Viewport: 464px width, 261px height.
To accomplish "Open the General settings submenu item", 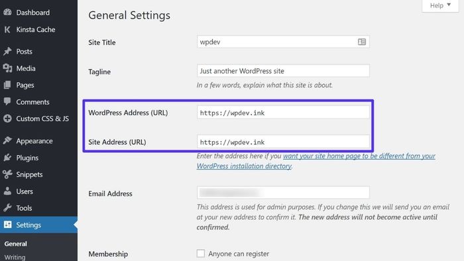I will (15, 244).
